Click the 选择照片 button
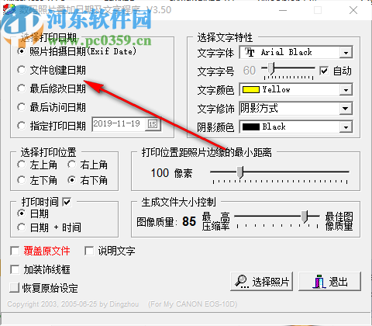The width and height of the screenshot is (372, 326). click(x=261, y=282)
